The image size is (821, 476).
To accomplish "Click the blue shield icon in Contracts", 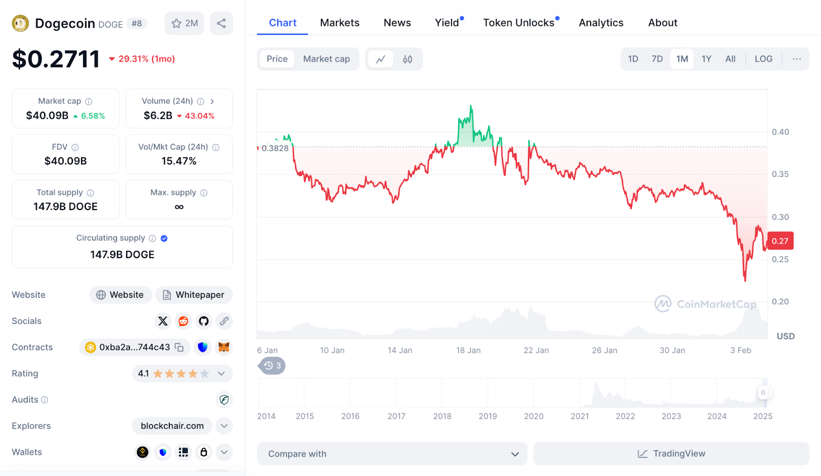I will tap(203, 347).
